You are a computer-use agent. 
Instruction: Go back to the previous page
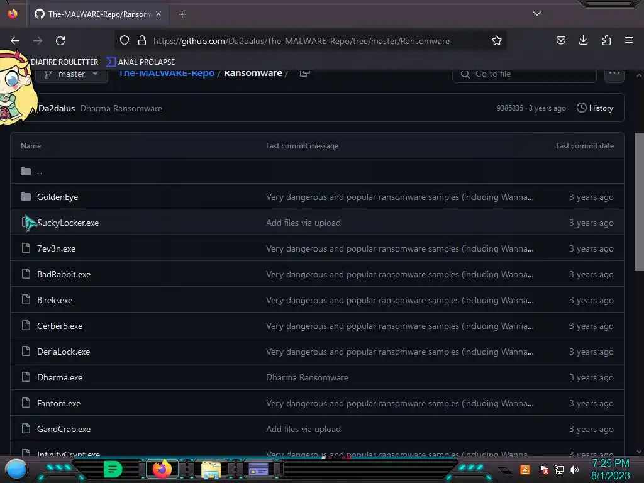point(15,41)
